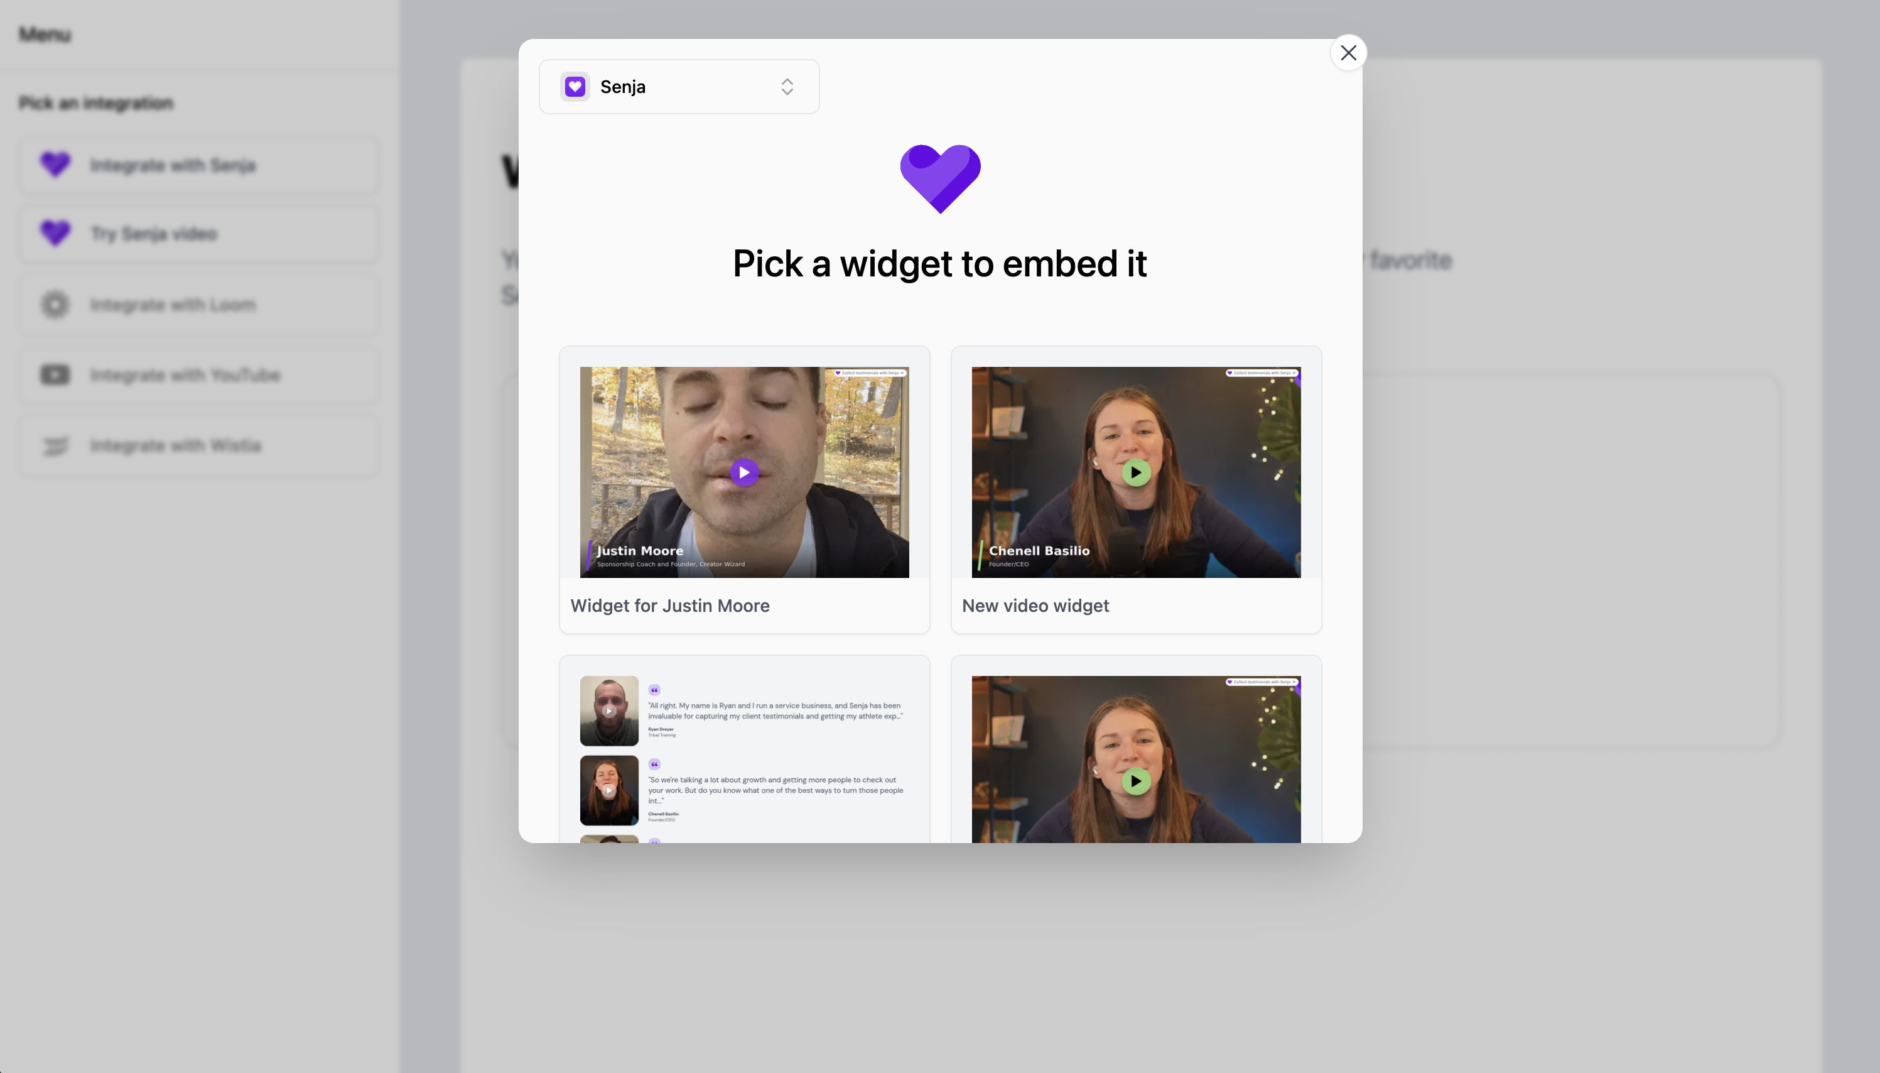Click the Wistia icon in sidebar
The width and height of the screenshot is (1880, 1073).
[55, 446]
